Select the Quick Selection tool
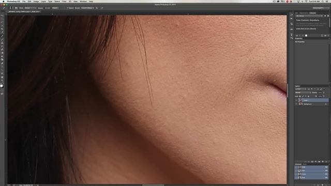The width and height of the screenshot is (331, 186). (x=2, y=25)
